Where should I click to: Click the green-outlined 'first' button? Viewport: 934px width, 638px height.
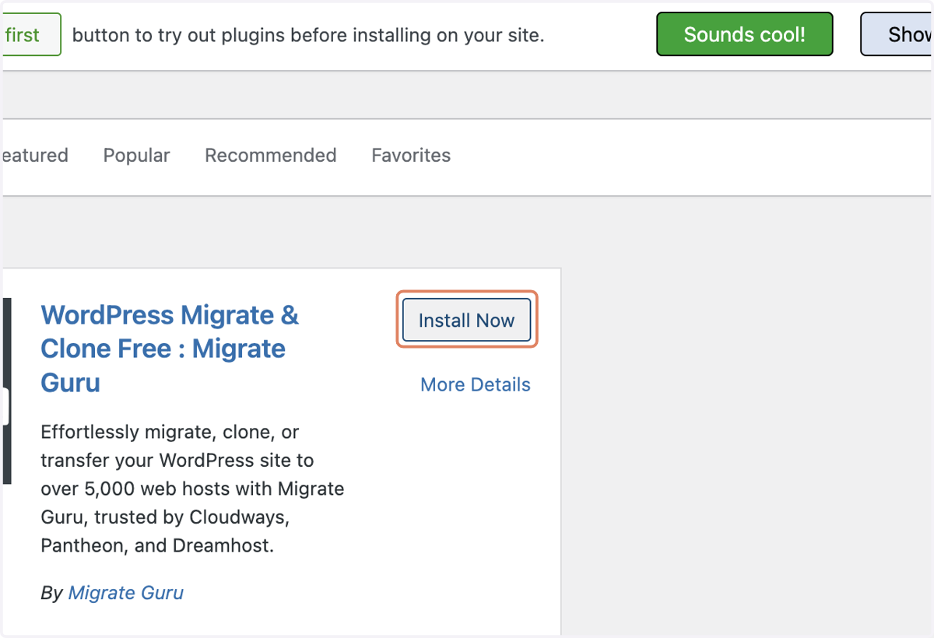click(x=30, y=34)
